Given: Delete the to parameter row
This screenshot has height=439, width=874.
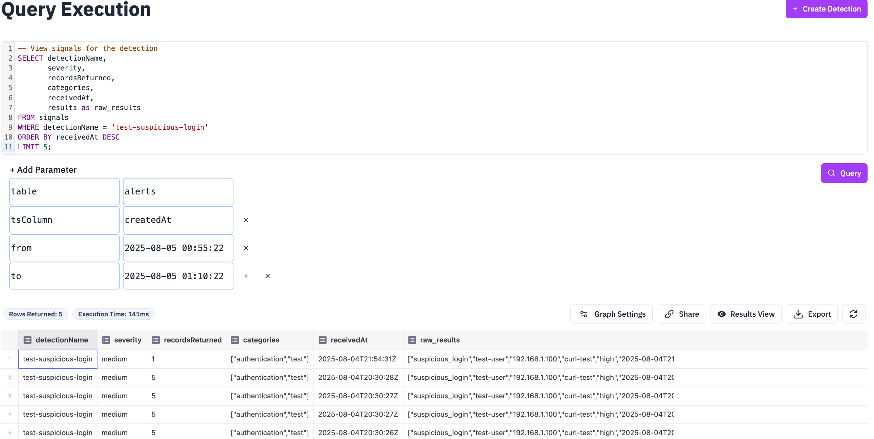Looking at the screenshot, I should (x=268, y=276).
